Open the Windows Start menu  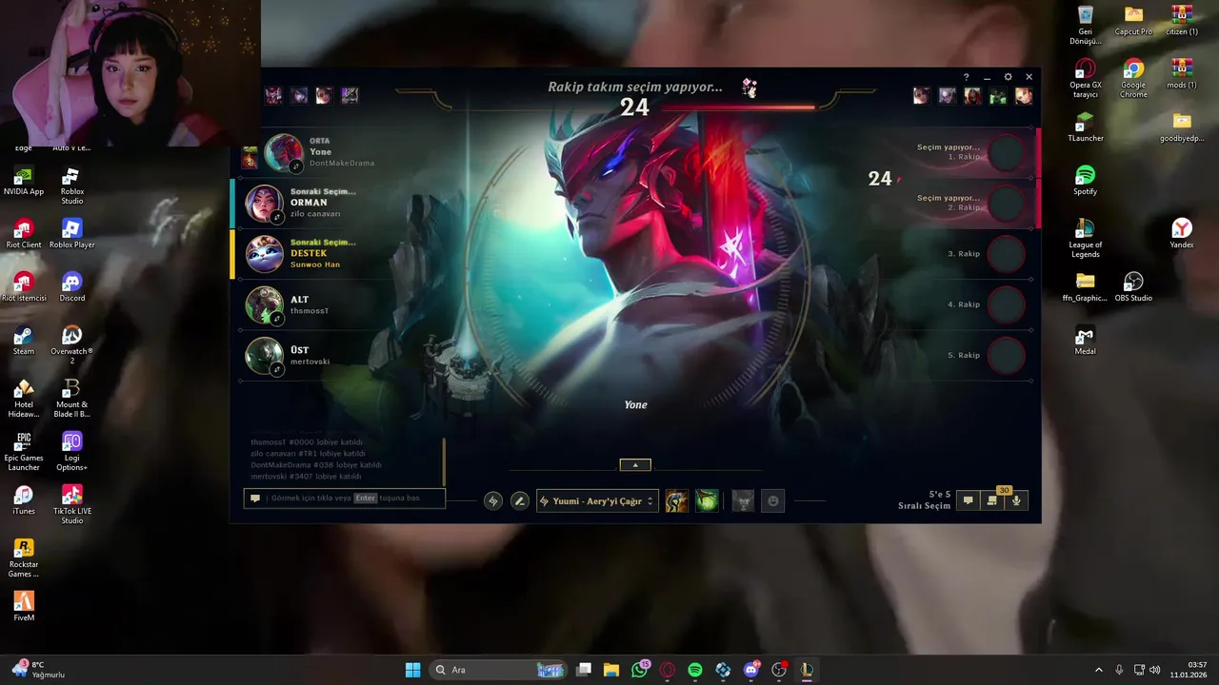click(412, 670)
